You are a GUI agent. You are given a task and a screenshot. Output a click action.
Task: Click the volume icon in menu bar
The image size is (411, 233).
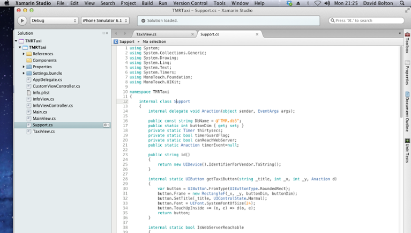click(327, 3)
